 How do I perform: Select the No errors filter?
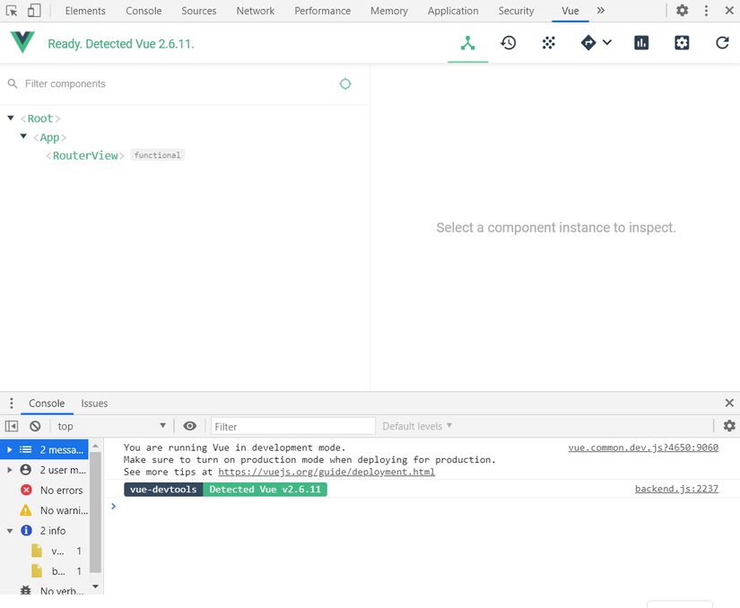click(x=44, y=491)
